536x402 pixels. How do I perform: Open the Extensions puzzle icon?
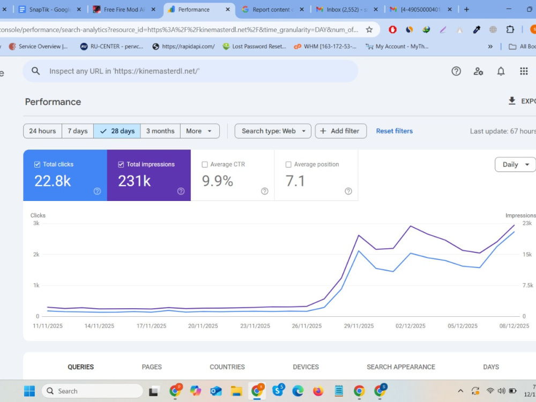510,29
